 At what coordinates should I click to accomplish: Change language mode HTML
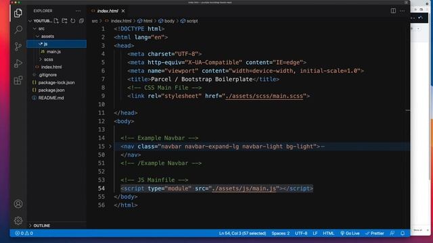coord(329,234)
